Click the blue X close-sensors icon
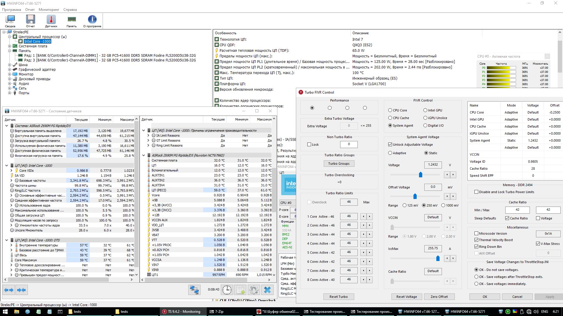This screenshot has width=563, height=316. [267, 290]
